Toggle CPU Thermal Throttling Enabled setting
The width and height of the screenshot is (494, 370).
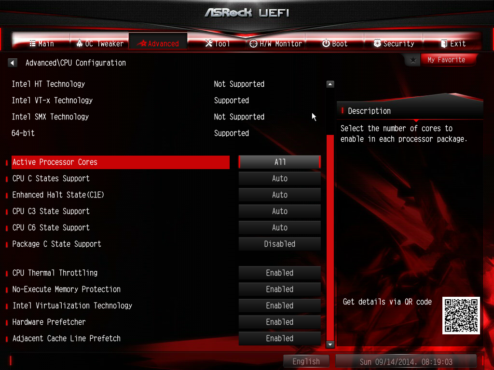click(279, 273)
